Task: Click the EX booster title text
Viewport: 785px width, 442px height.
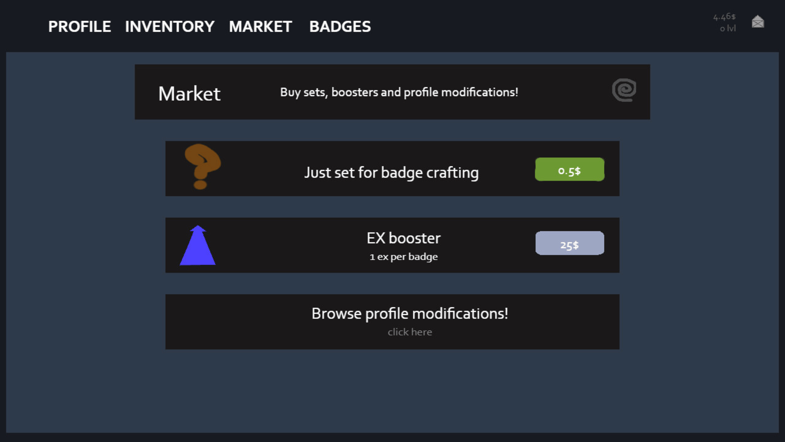Action: [403, 238]
